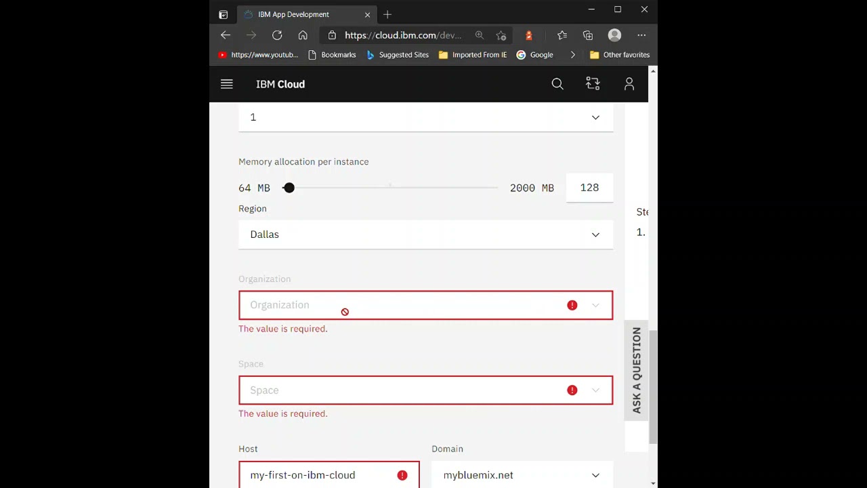This screenshot has height=488, width=867.
Task: Show more favorites bar chevron
Action: point(572,55)
